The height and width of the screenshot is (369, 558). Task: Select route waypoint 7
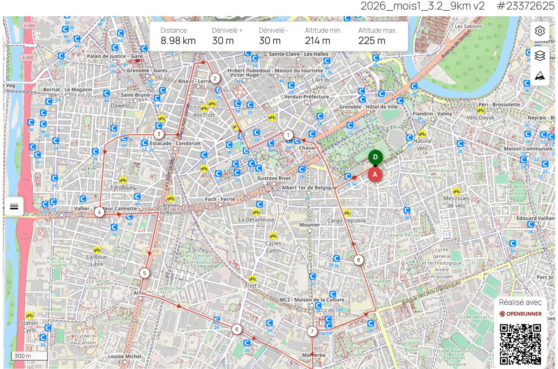click(312, 331)
